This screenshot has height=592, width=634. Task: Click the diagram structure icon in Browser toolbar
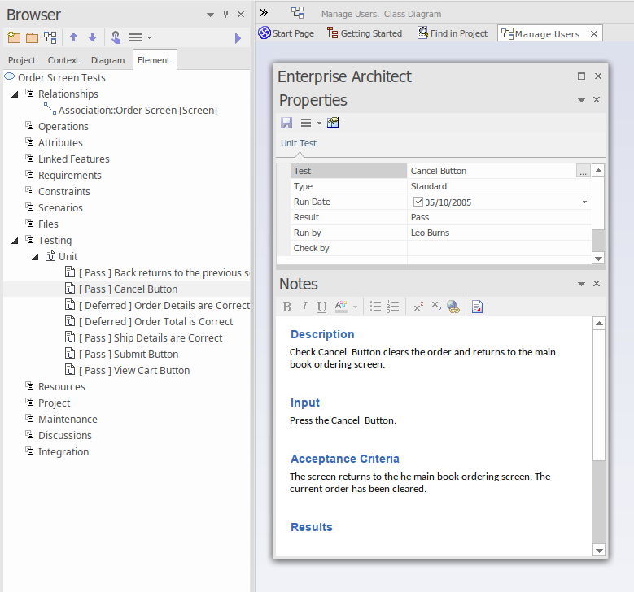pos(50,37)
